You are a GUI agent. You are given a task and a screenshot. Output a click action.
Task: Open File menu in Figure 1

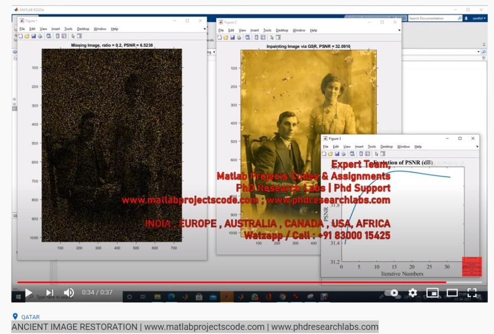[22, 29]
